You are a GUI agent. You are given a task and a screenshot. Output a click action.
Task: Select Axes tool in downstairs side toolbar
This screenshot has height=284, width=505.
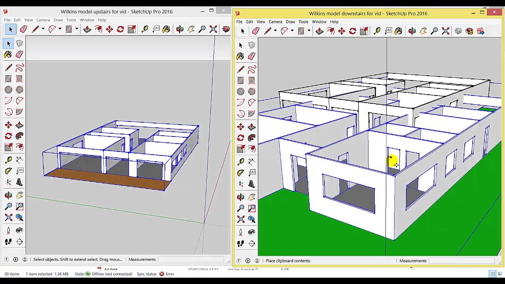click(241, 184)
